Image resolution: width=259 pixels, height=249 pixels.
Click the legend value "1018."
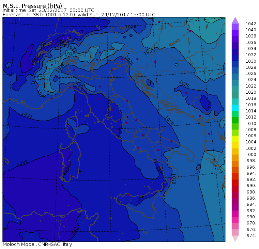252,98
